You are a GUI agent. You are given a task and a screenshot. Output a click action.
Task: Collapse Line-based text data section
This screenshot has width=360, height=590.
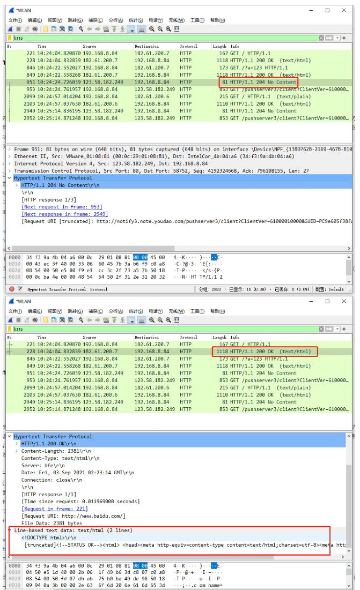tap(10, 530)
